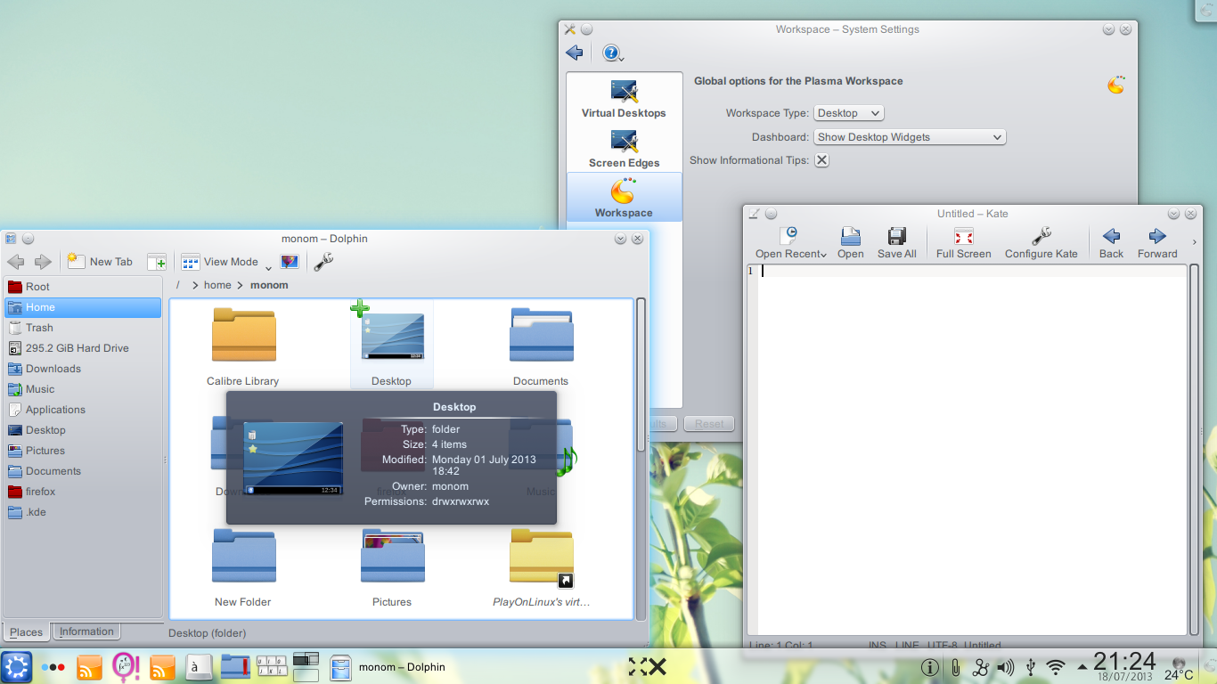Open Dolphin's wrench control menu
1217x684 pixels.
(323, 262)
